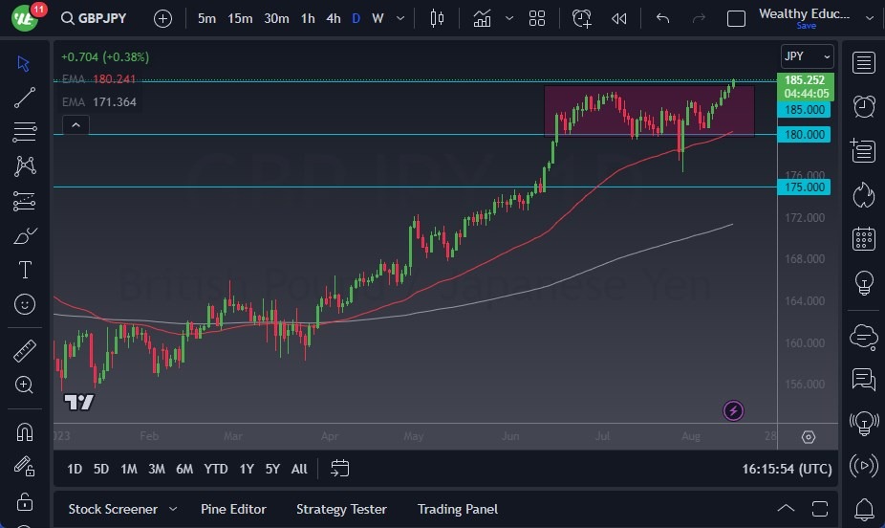The height and width of the screenshot is (528, 885).
Task: Open the calendar panel icon
Action: [x=864, y=239]
